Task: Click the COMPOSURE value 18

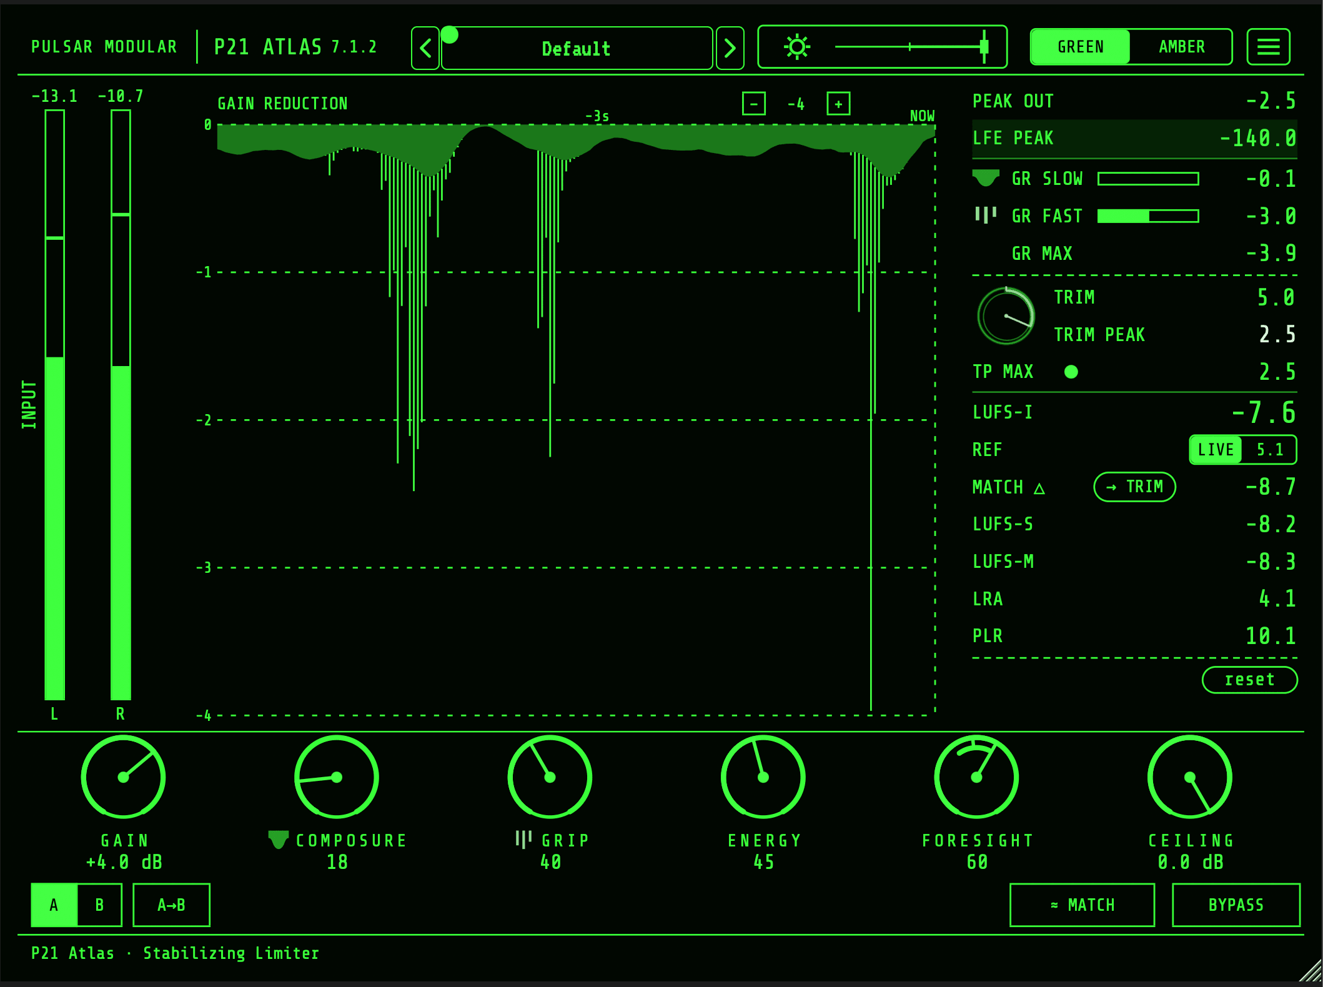Action: 337,863
